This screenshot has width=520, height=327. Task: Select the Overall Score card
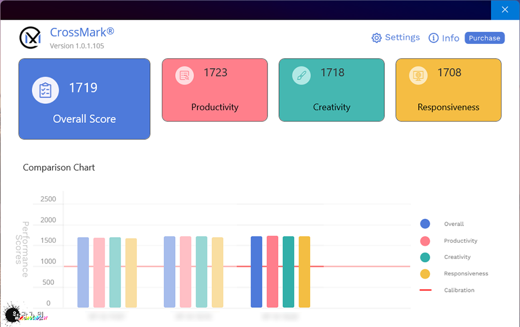pyautogui.click(x=84, y=99)
